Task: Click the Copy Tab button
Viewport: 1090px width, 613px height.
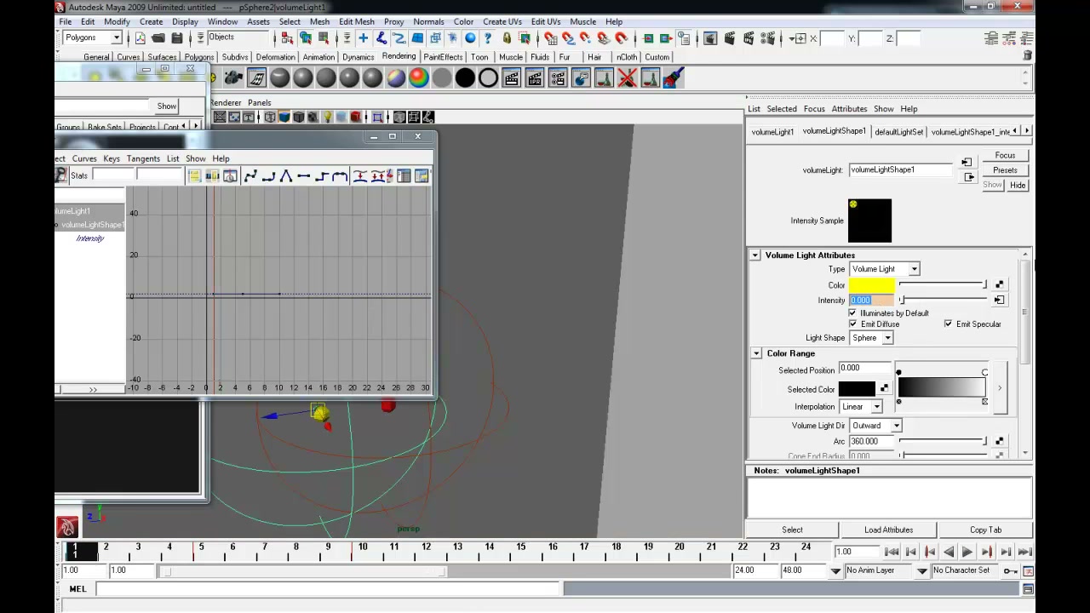Action: [985, 530]
